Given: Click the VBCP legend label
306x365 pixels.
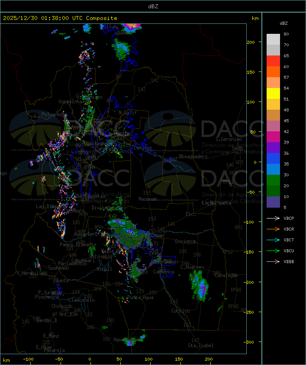Looking at the screenshot, I should tap(289, 218).
